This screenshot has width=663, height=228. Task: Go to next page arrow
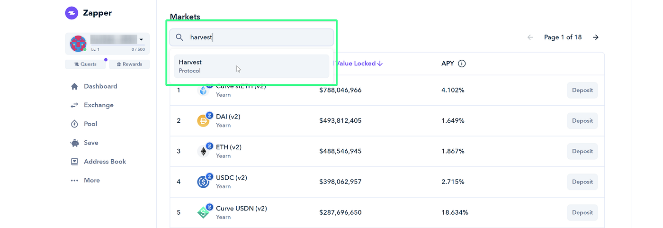(596, 37)
